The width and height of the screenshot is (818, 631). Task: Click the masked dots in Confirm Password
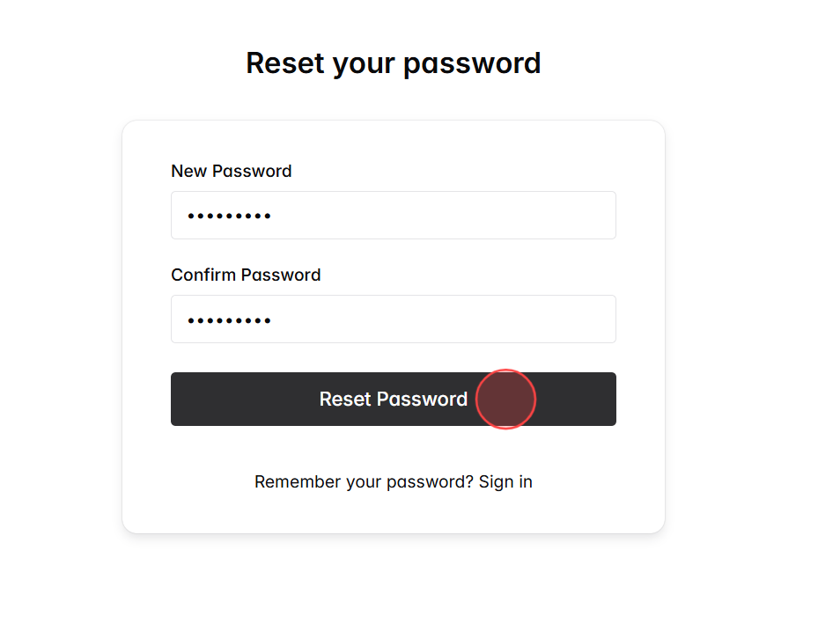(228, 319)
